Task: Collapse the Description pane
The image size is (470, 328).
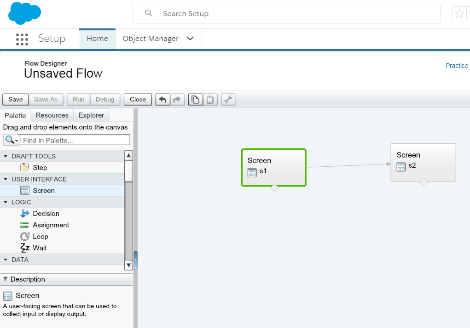Action: point(6,279)
